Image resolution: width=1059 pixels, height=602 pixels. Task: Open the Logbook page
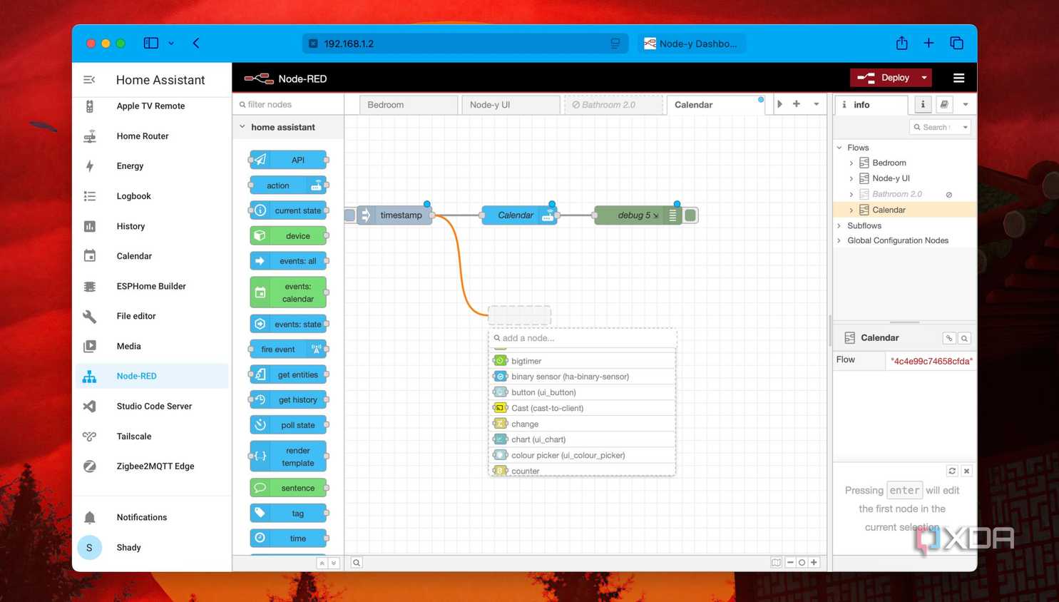point(151,196)
